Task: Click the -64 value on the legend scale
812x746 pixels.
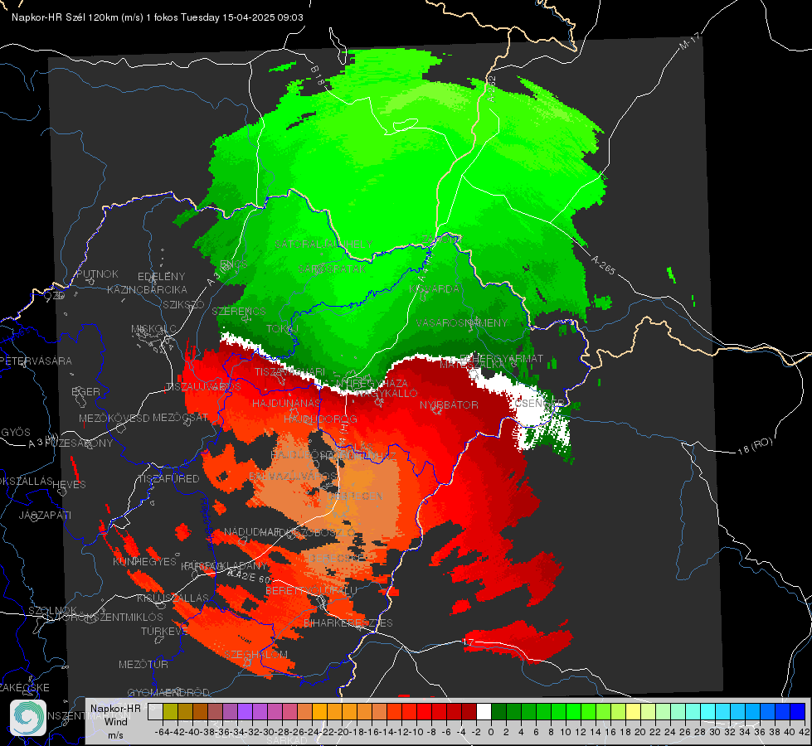Action: pyautogui.click(x=163, y=732)
